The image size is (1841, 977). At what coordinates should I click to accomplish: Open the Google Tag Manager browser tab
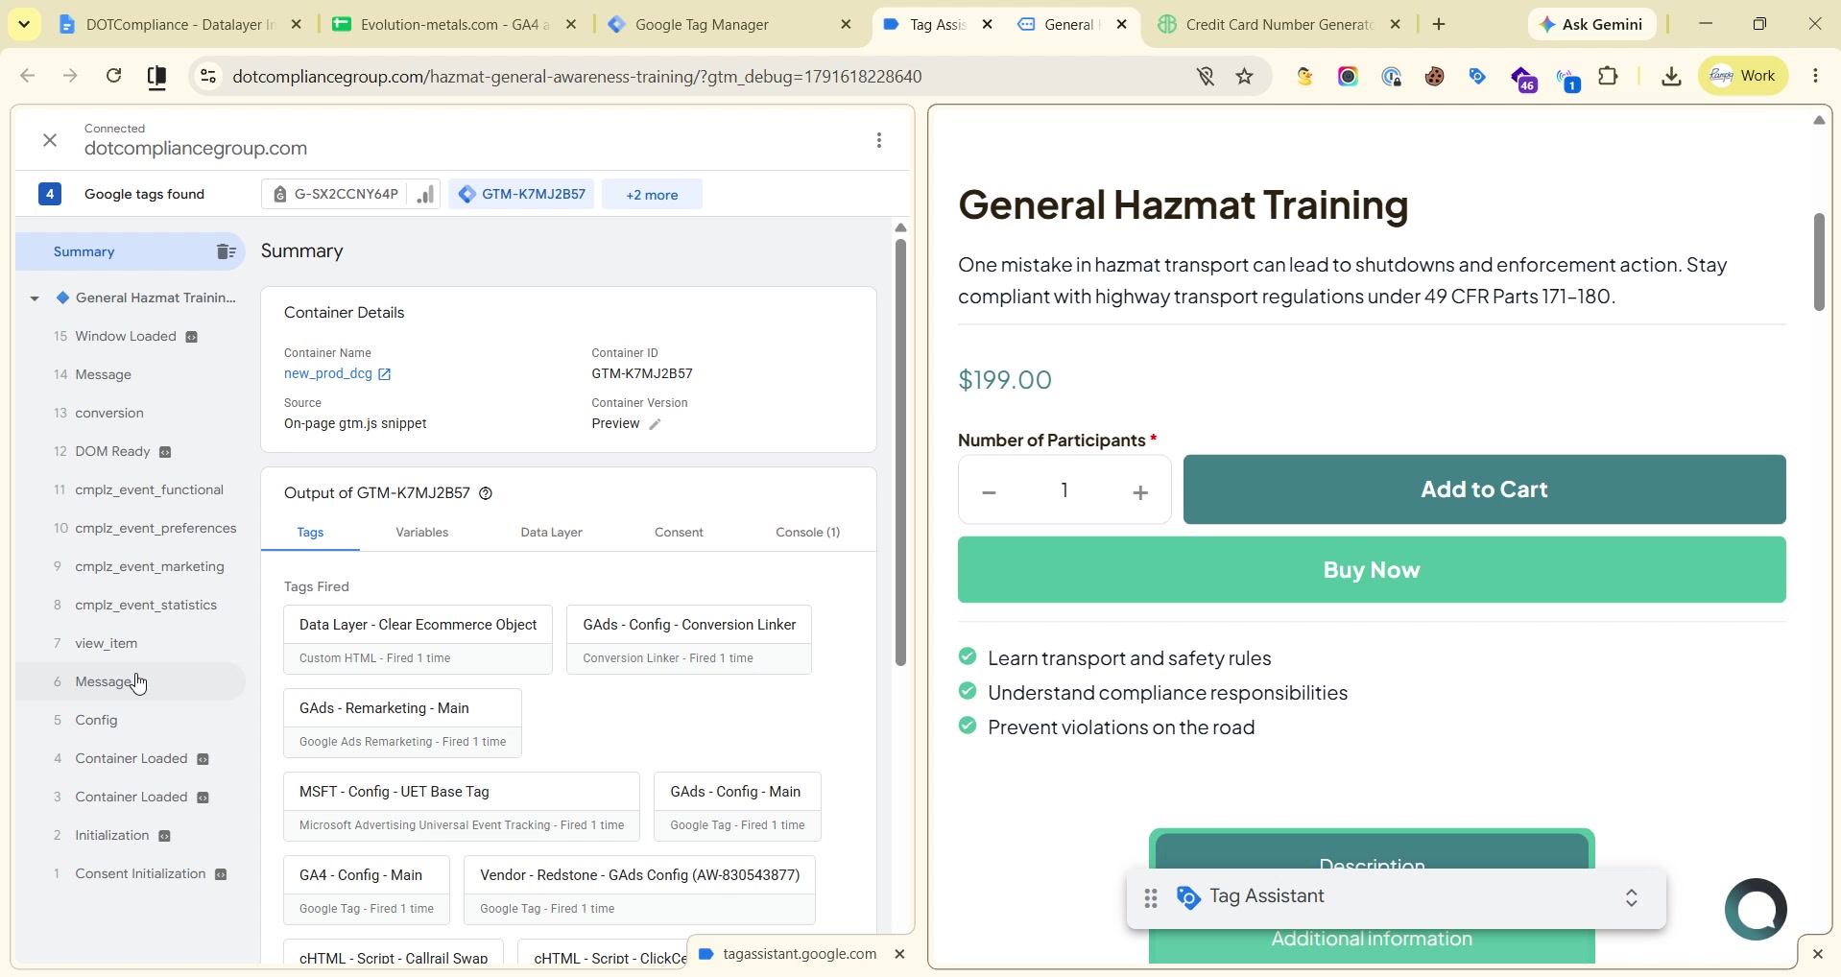click(x=730, y=25)
